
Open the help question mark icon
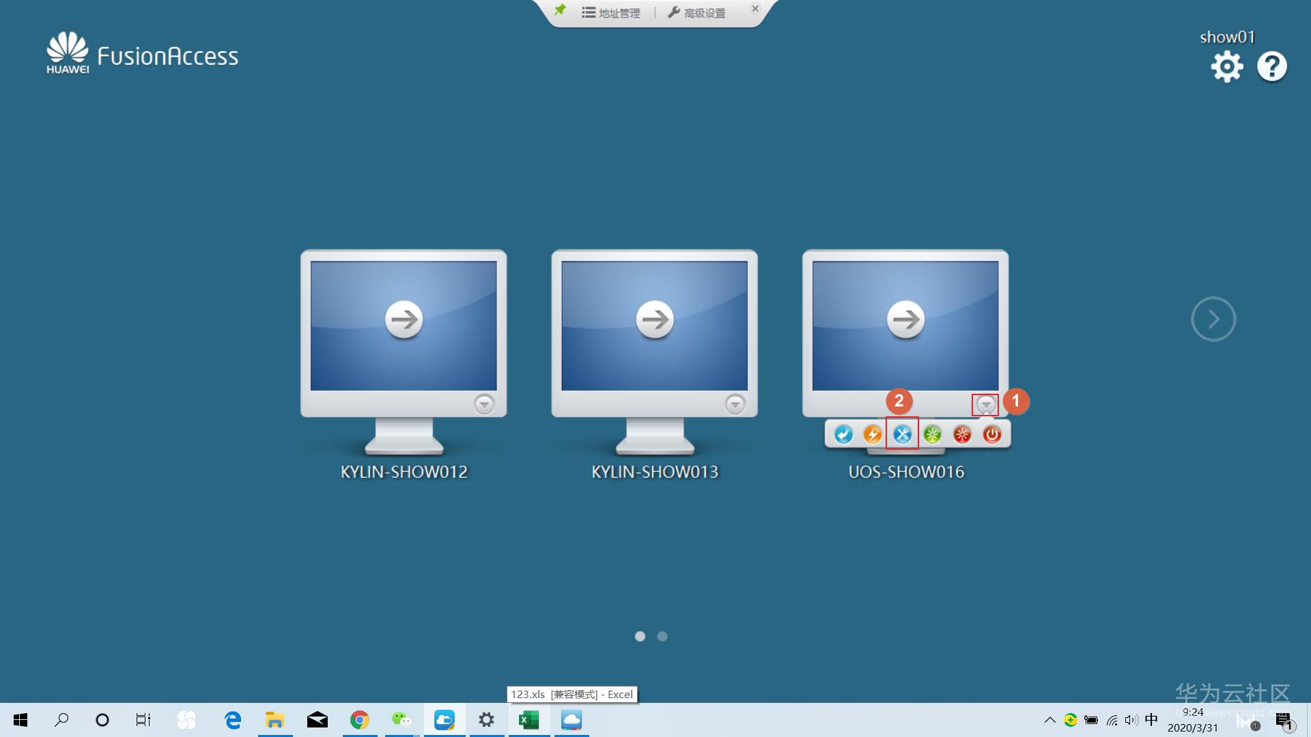[x=1271, y=67]
